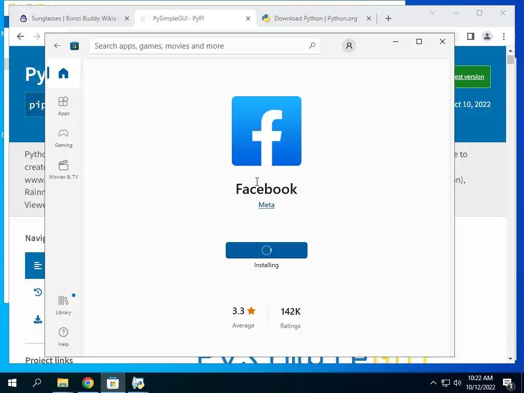This screenshot has width=524, height=393.
Task: Go forward in Chrome browser
Action: [37, 36]
